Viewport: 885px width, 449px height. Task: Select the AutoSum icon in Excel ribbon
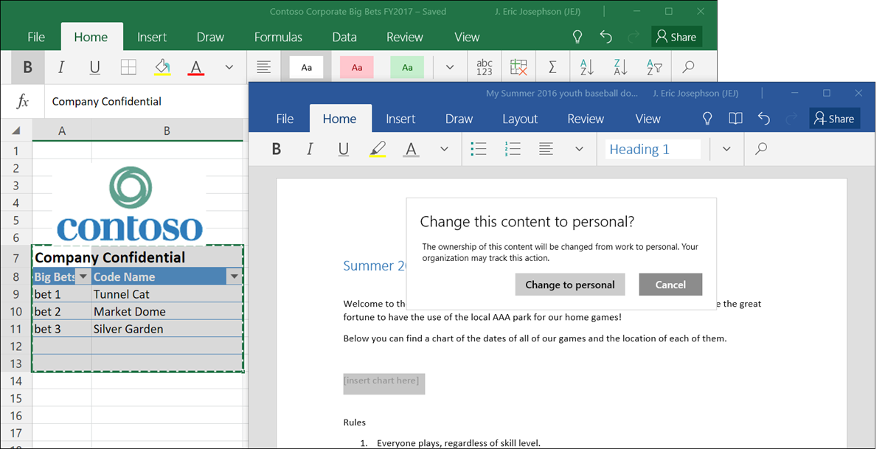552,67
